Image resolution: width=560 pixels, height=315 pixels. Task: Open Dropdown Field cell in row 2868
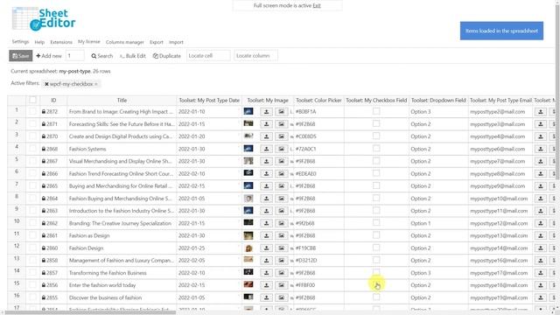tap(438, 149)
